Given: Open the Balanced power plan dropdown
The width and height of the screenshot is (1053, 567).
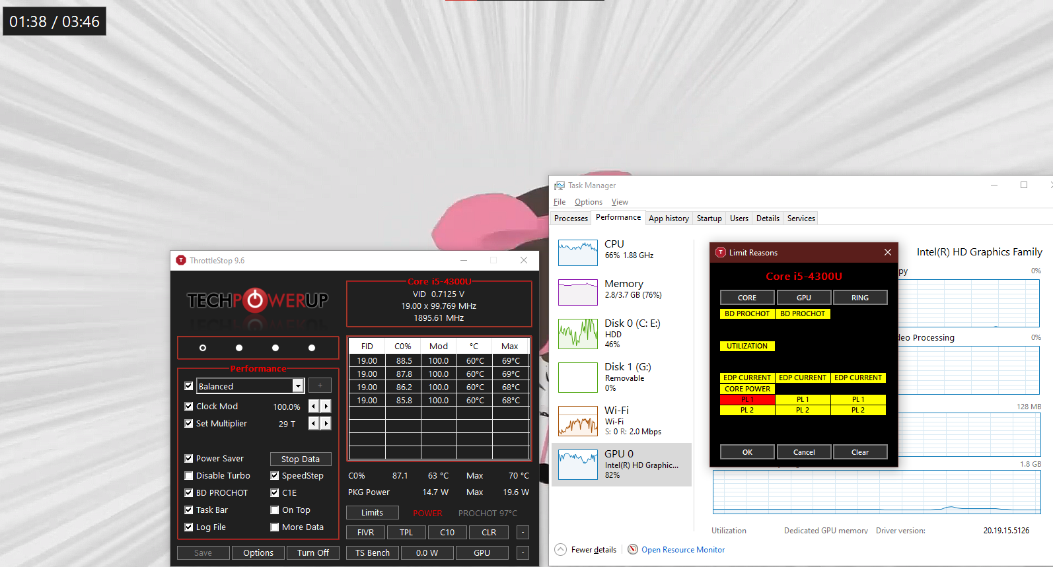Looking at the screenshot, I should coord(298,386).
